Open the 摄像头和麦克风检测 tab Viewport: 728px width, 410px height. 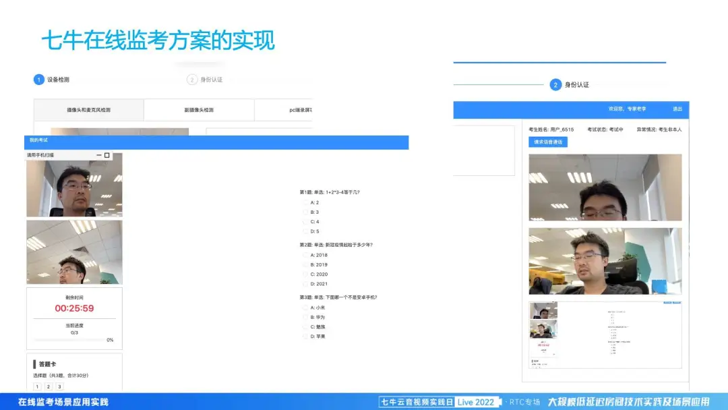(x=89, y=110)
